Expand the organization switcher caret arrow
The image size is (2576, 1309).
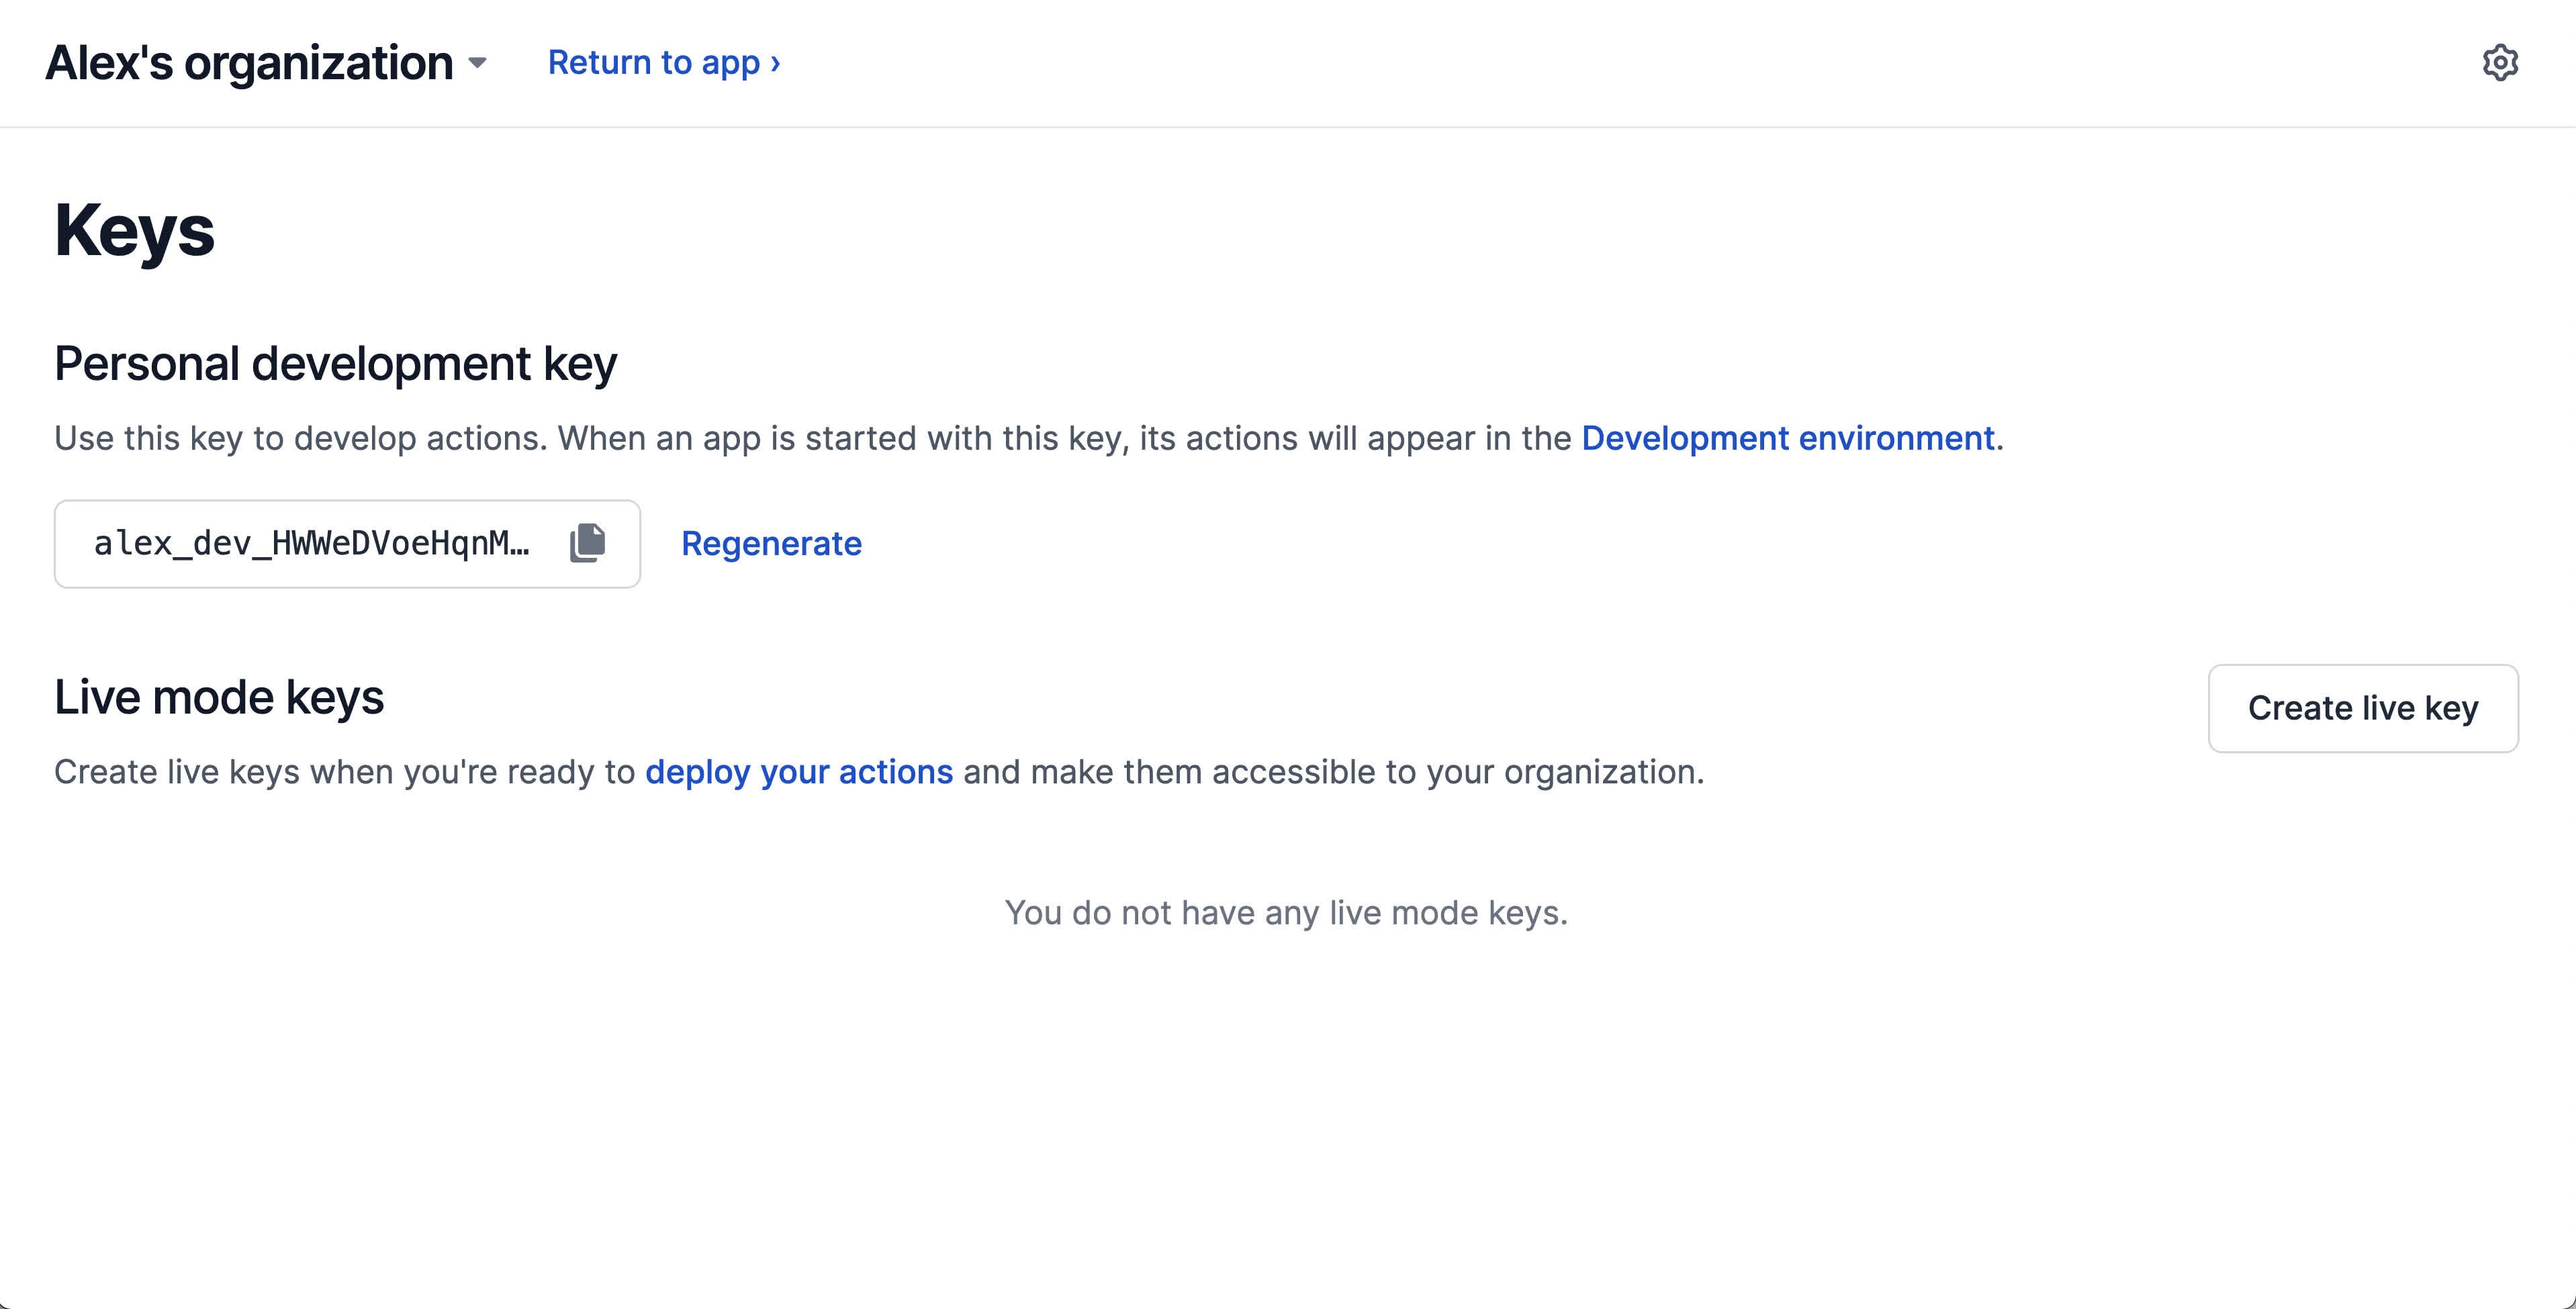pos(478,63)
